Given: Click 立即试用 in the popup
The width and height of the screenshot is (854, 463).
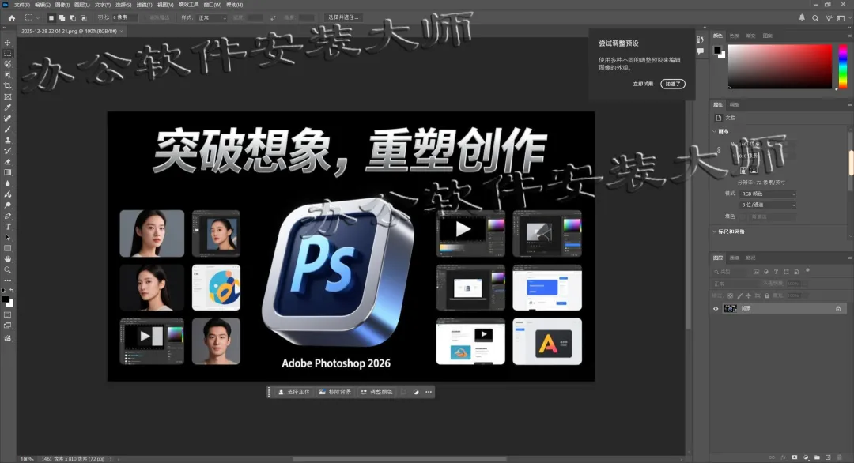Looking at the screenshot, I should point(643,85).
